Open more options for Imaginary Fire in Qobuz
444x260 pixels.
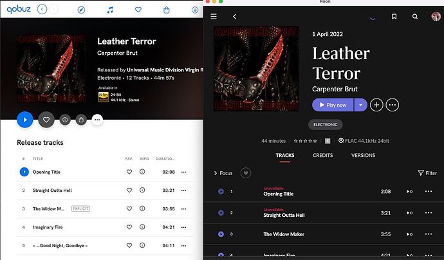[184, 227]
